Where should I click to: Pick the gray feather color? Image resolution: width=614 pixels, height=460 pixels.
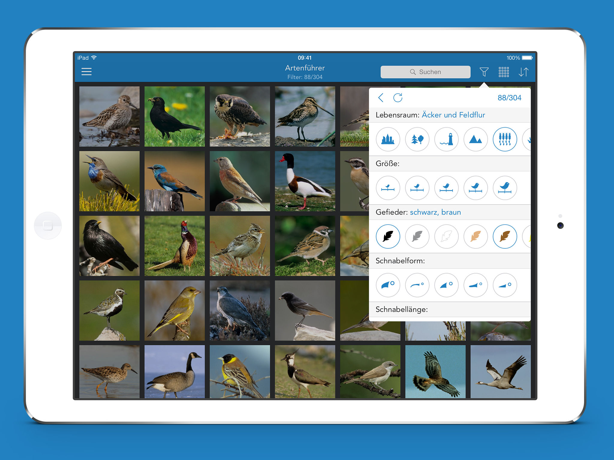coord(417,237)
